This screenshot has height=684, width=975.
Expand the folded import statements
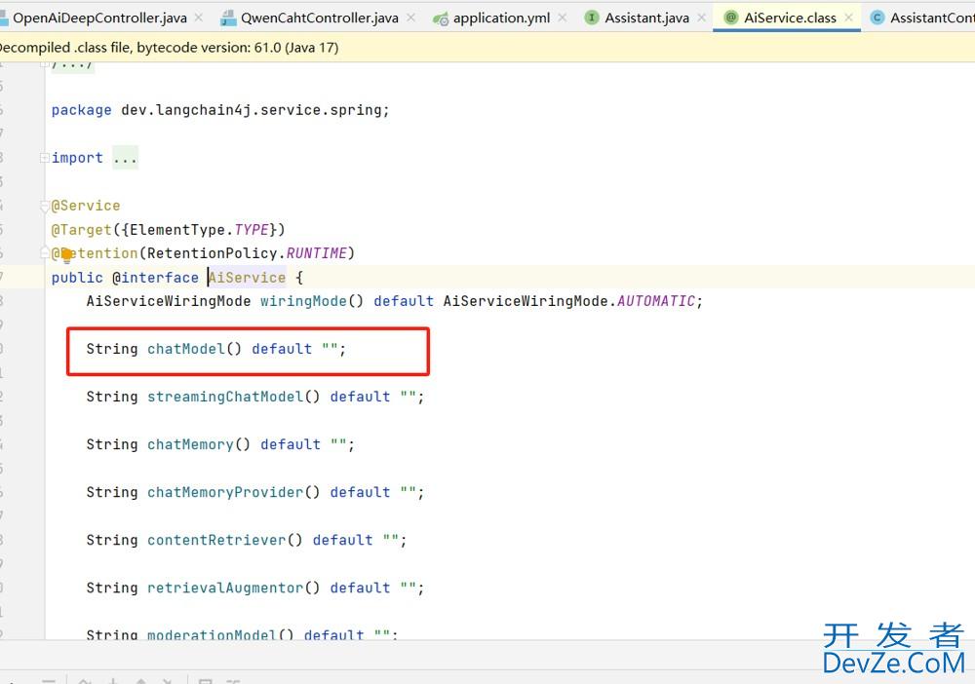click(44, 158)
